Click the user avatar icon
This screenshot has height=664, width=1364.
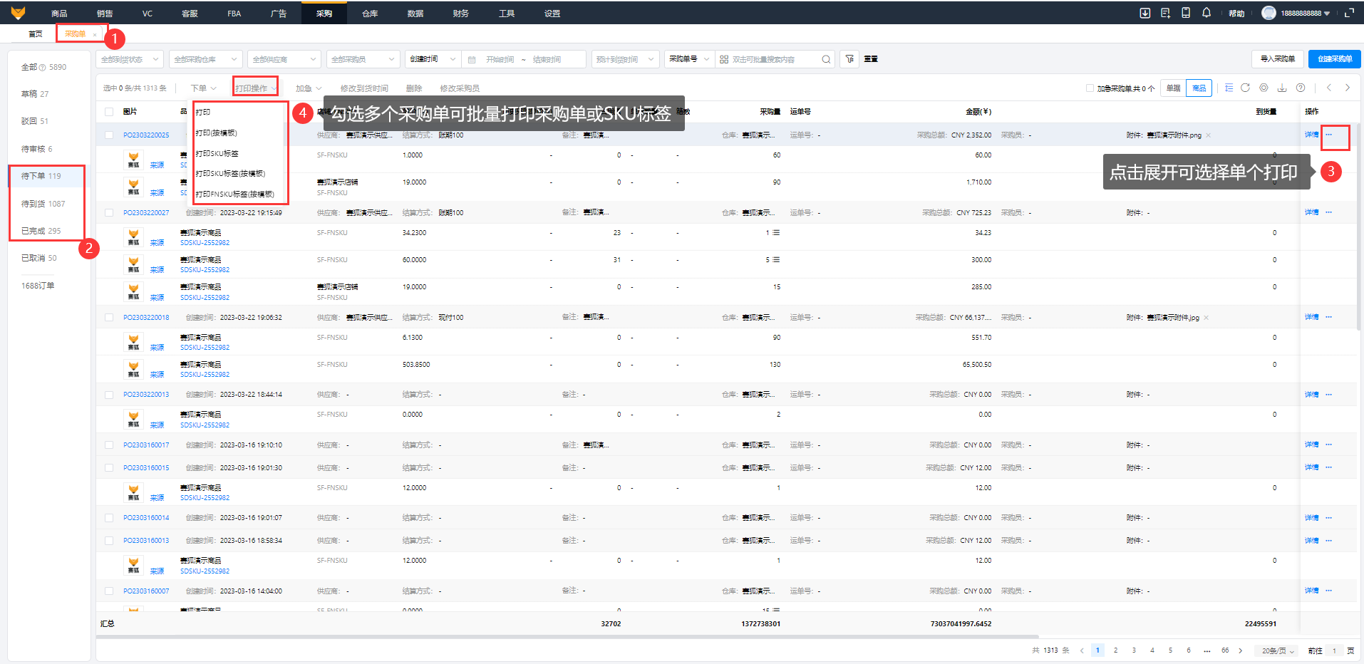(x=1269, y=13)
